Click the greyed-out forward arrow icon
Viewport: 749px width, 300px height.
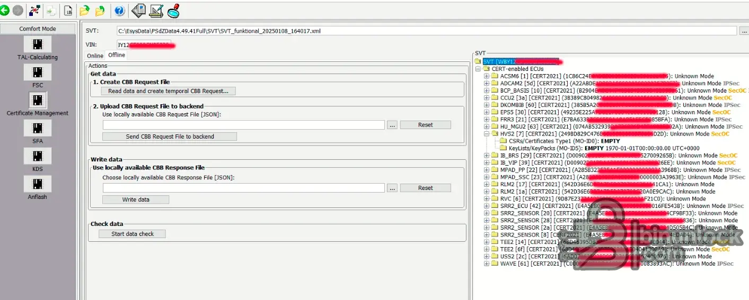tap(18, 10)
